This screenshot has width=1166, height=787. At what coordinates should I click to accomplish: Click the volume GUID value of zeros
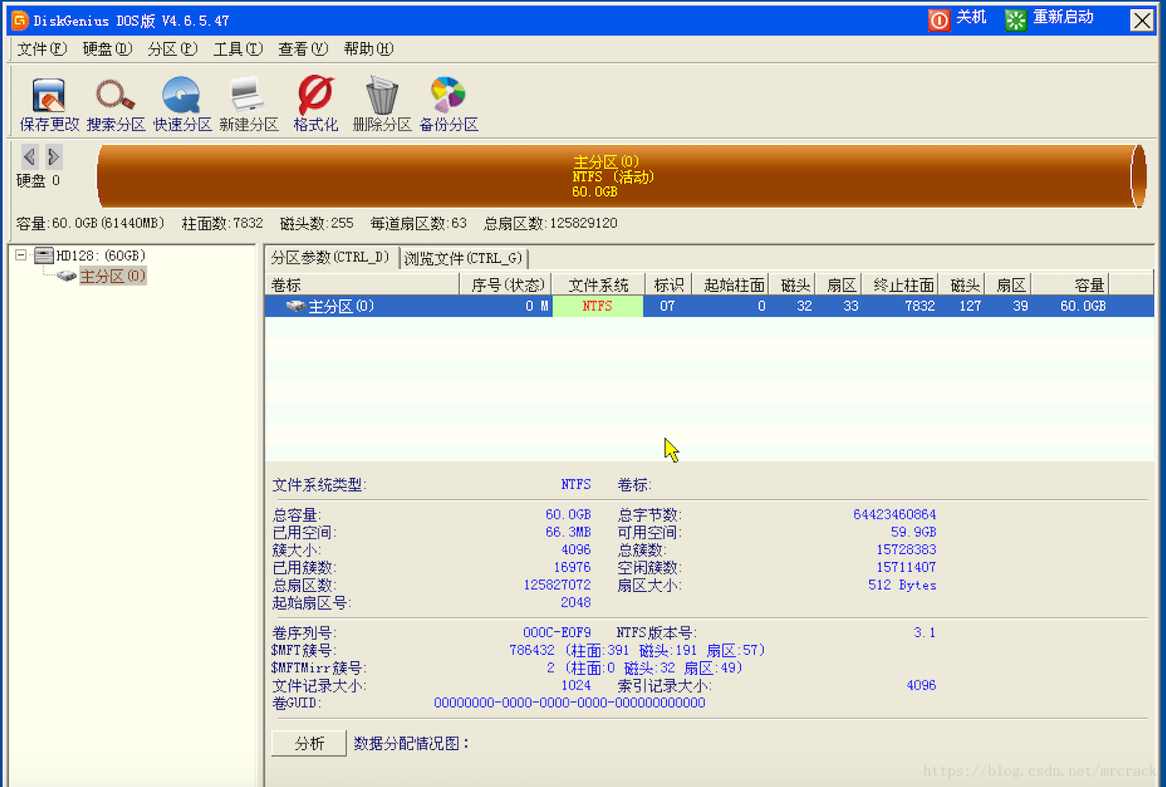tap(569, 703)
